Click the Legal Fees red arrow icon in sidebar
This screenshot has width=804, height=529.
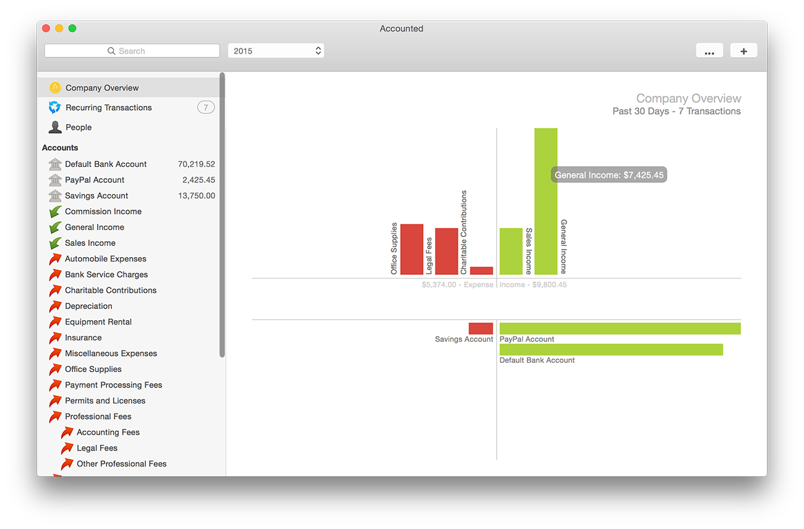tap(67, 448)
